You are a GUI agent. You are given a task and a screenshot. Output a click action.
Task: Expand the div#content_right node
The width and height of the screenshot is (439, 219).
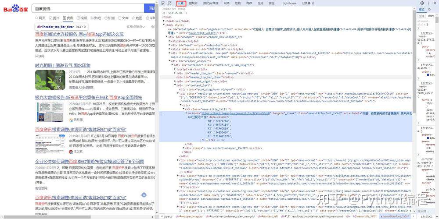[x=175, y=81]
